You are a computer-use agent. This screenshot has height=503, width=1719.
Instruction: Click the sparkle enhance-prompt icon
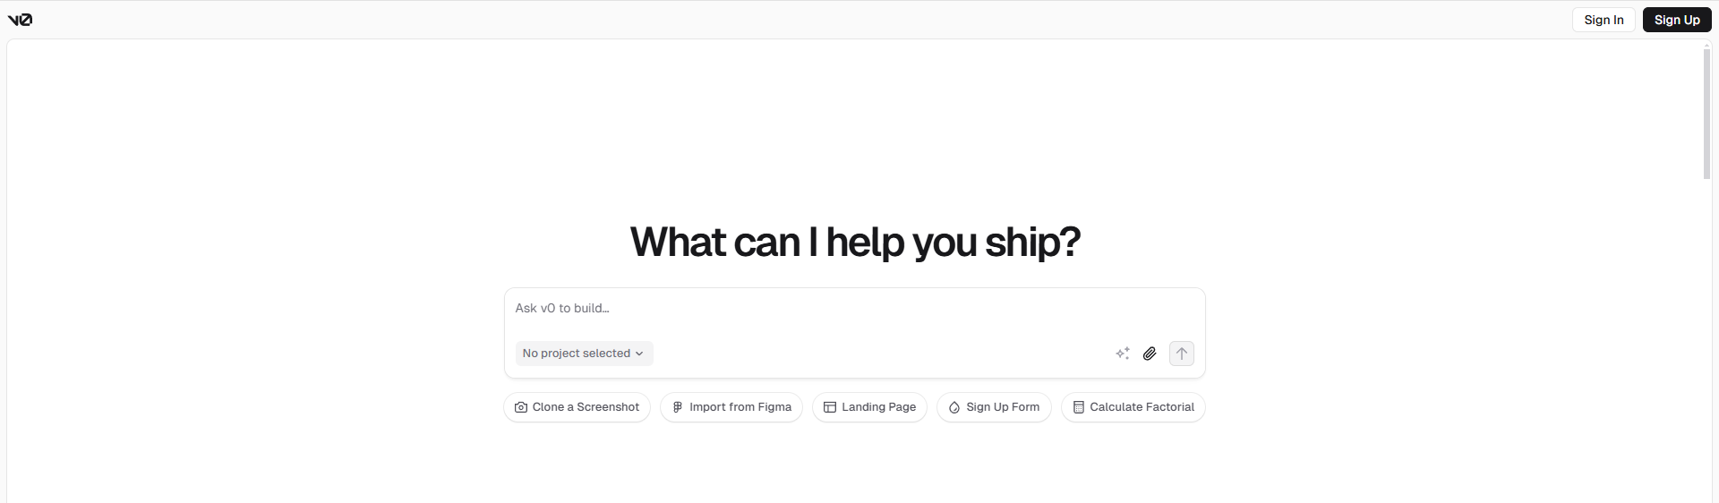click(x=1123, y=354)
